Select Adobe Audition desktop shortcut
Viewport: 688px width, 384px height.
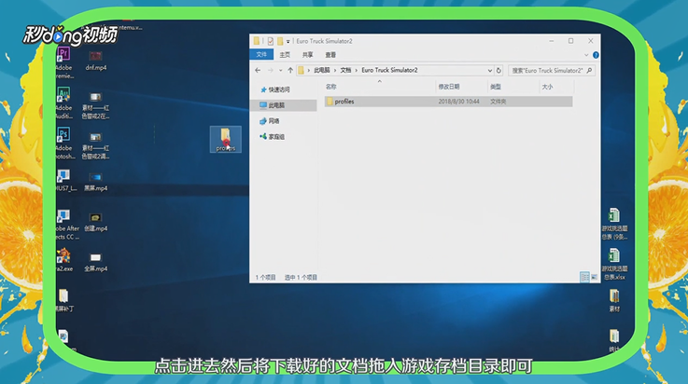(x=64, y=103)
